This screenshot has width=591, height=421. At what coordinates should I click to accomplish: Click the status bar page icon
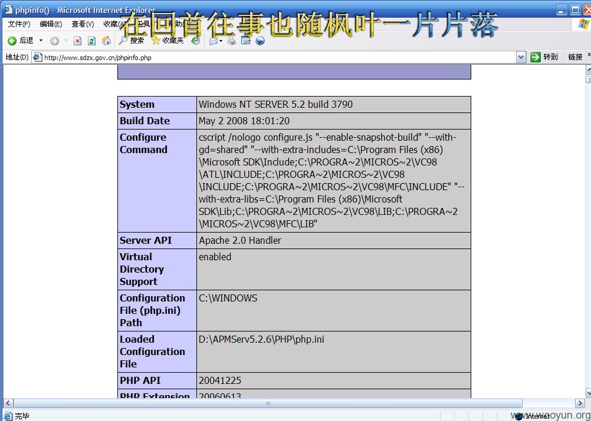point(8,416)
